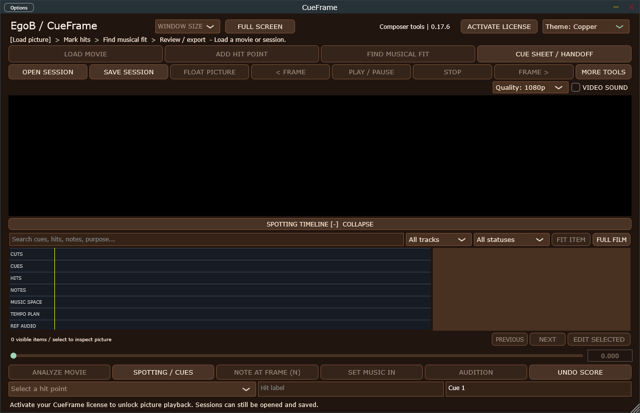The height and width of the screenshot is (413, 640).
Task: Click the Play / Pause button
Action: pyautogui.click(x=371, y=72)
